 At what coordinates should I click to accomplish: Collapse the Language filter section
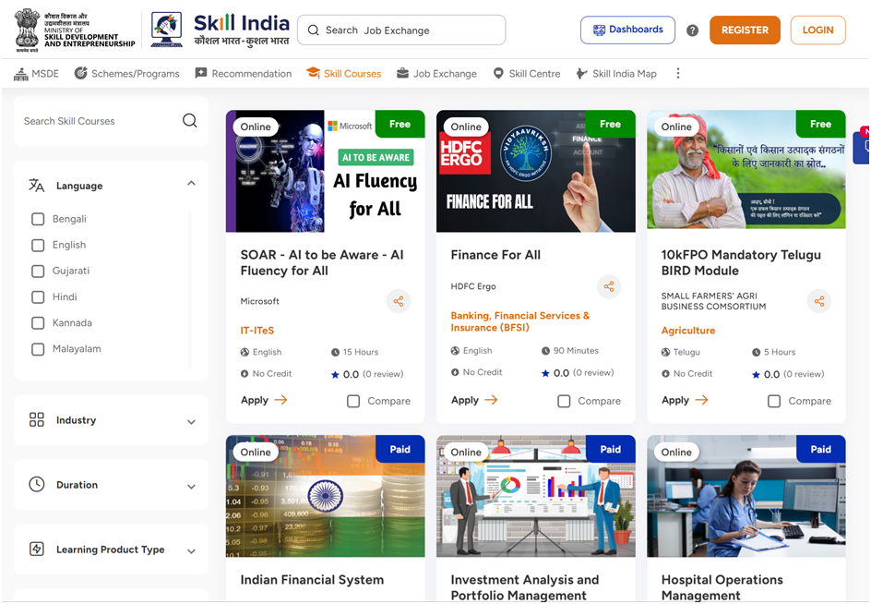coord(191,184)
